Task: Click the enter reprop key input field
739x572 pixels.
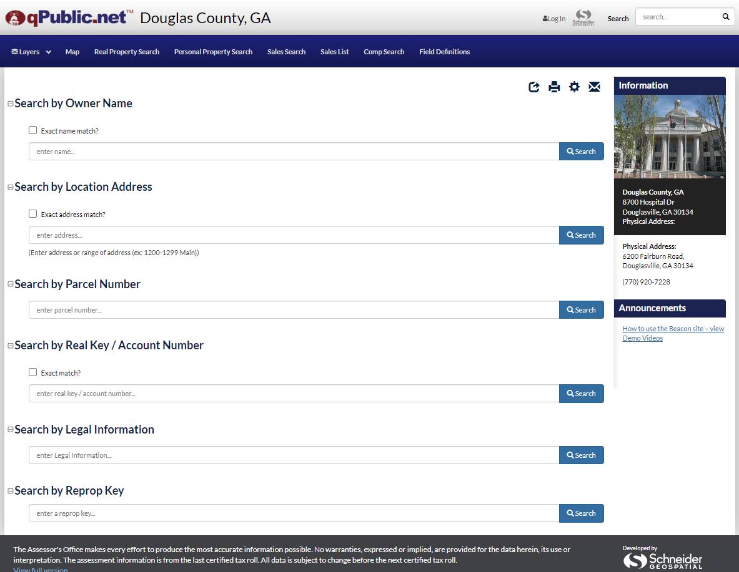Action: point(294,513)
